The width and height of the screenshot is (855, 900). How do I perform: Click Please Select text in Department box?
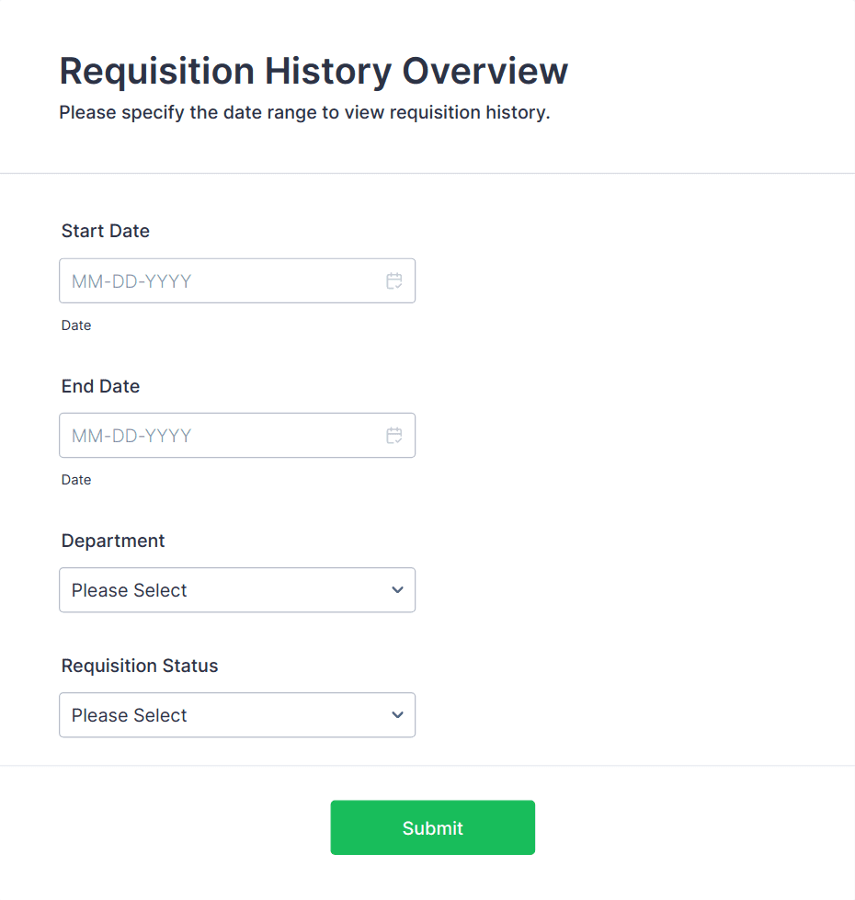click(130, 590)
